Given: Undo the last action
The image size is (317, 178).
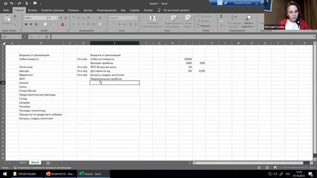Looking at the screenshot, I should point(11,3).
